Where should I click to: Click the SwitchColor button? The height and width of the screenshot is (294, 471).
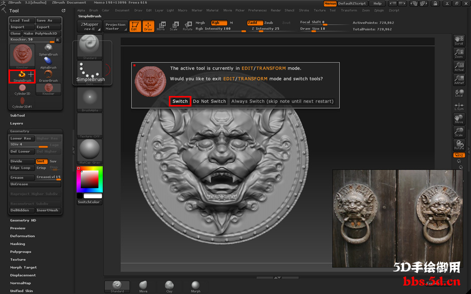pos(90,202)
